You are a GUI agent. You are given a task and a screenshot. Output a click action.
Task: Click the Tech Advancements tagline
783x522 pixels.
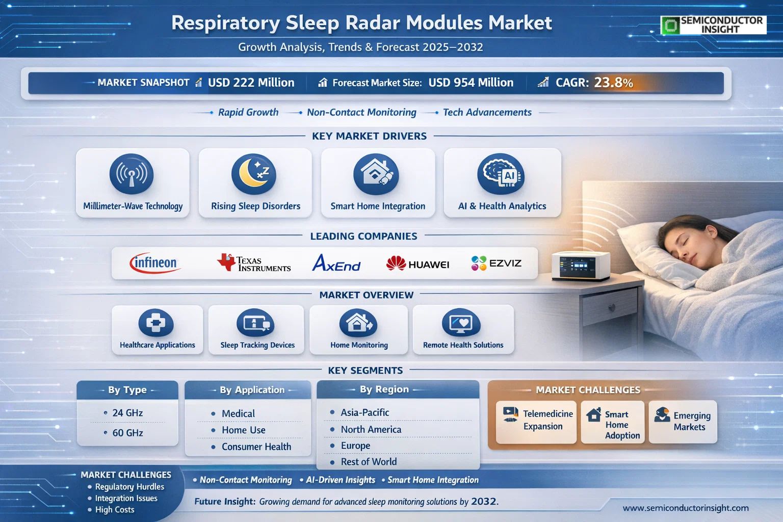point(487,112)
